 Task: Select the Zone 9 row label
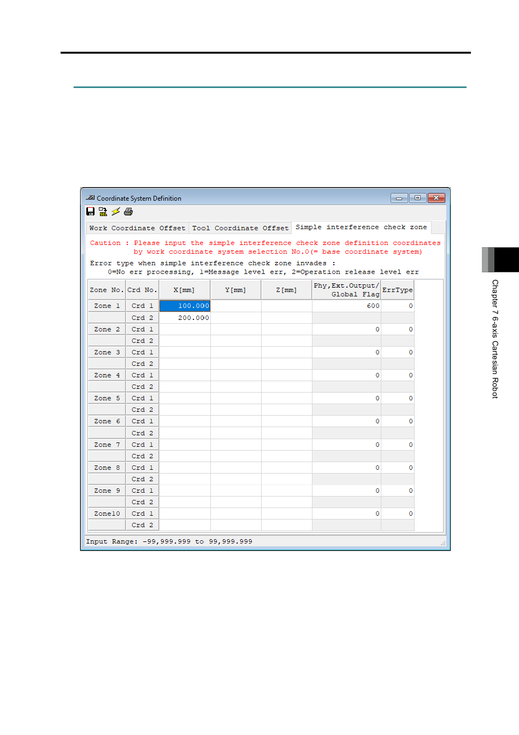tap(107, 491)
